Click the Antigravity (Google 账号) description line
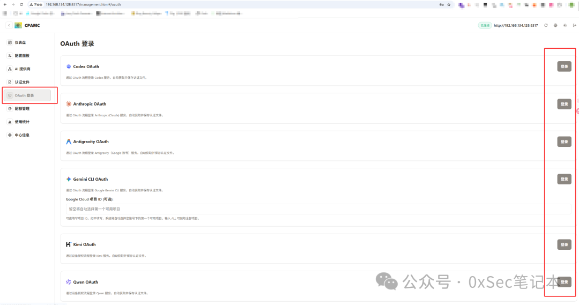579x305 pixels. click(120, 153)
